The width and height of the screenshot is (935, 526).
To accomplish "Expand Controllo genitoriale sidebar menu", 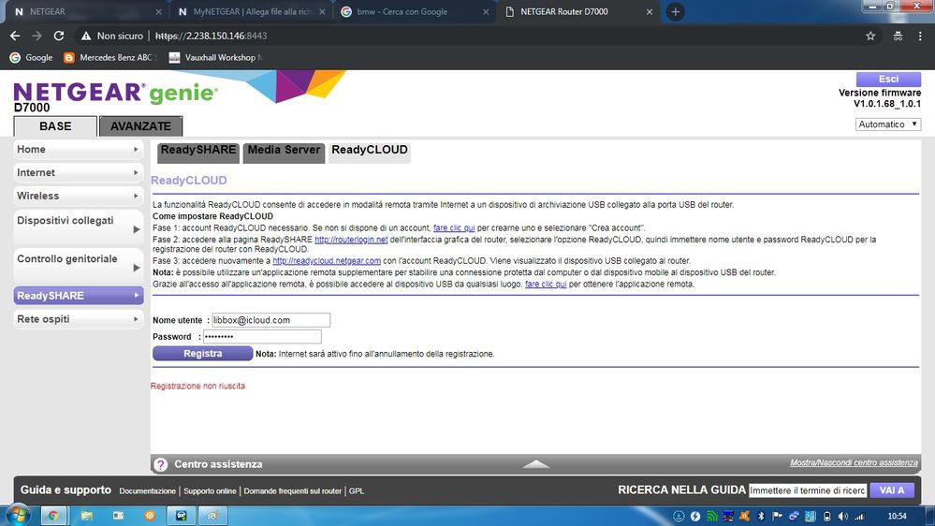I will [78, 266].
